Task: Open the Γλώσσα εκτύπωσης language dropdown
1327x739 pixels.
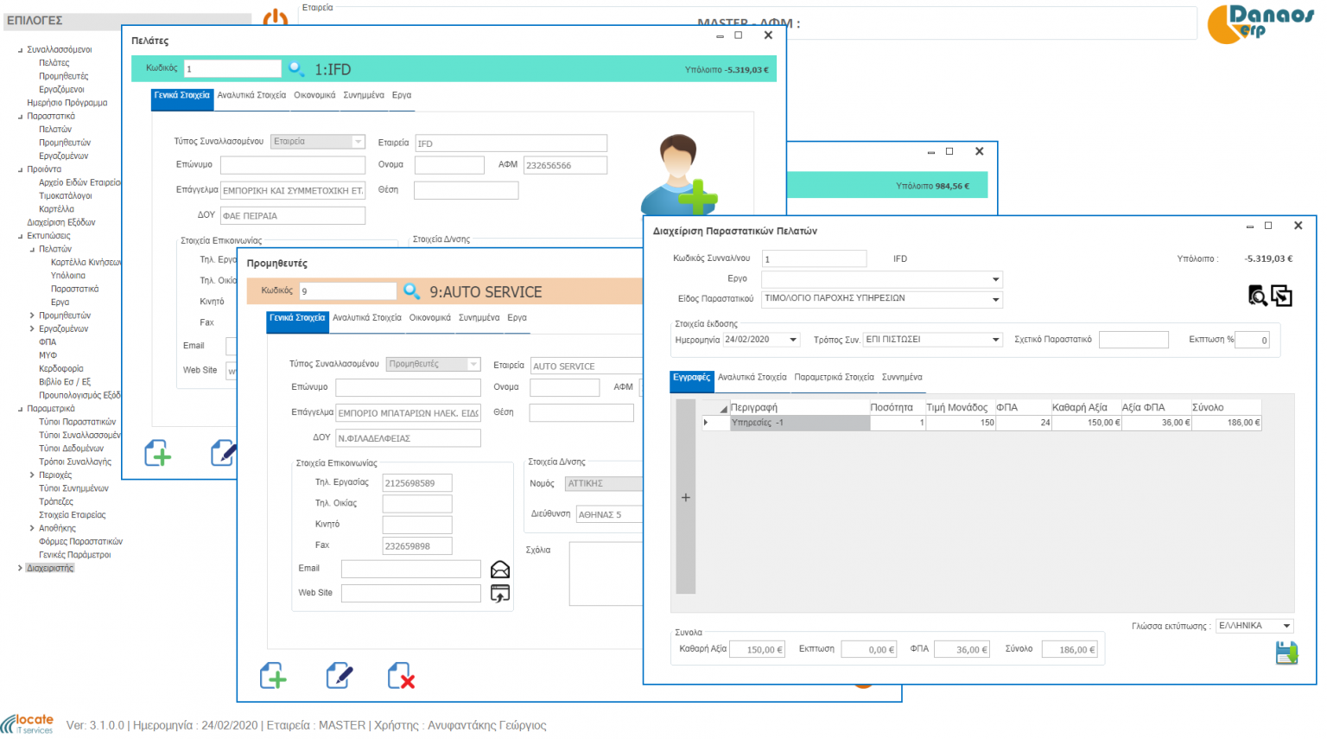Action: click(1286, 626)
